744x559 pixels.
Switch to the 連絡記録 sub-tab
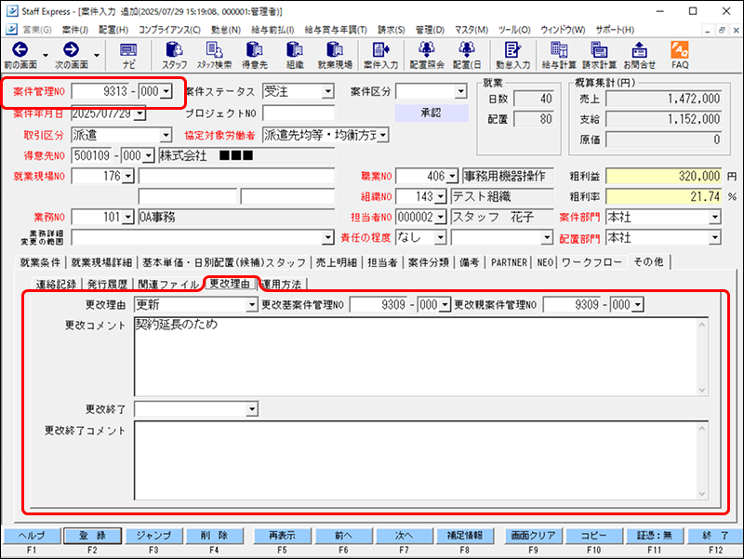[x=57, y=285]
